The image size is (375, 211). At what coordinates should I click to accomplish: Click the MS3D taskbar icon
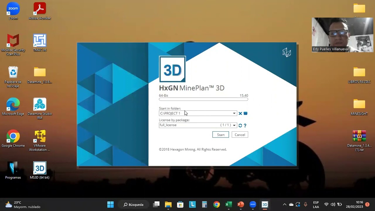[265, 205]
